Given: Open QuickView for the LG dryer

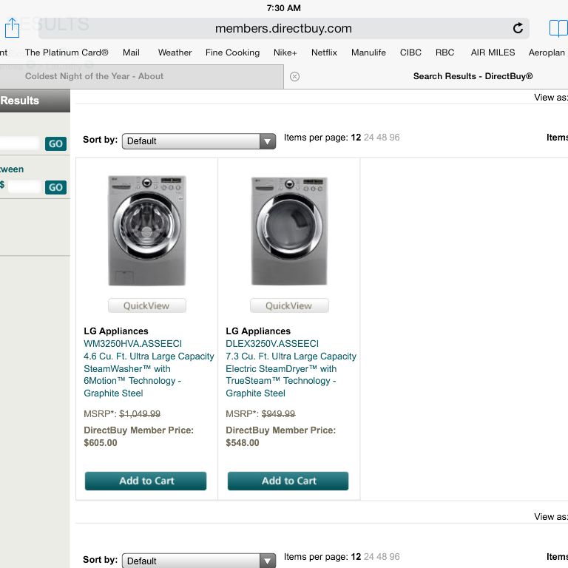Looking at the screenshot, I should (x=289, y=305).
